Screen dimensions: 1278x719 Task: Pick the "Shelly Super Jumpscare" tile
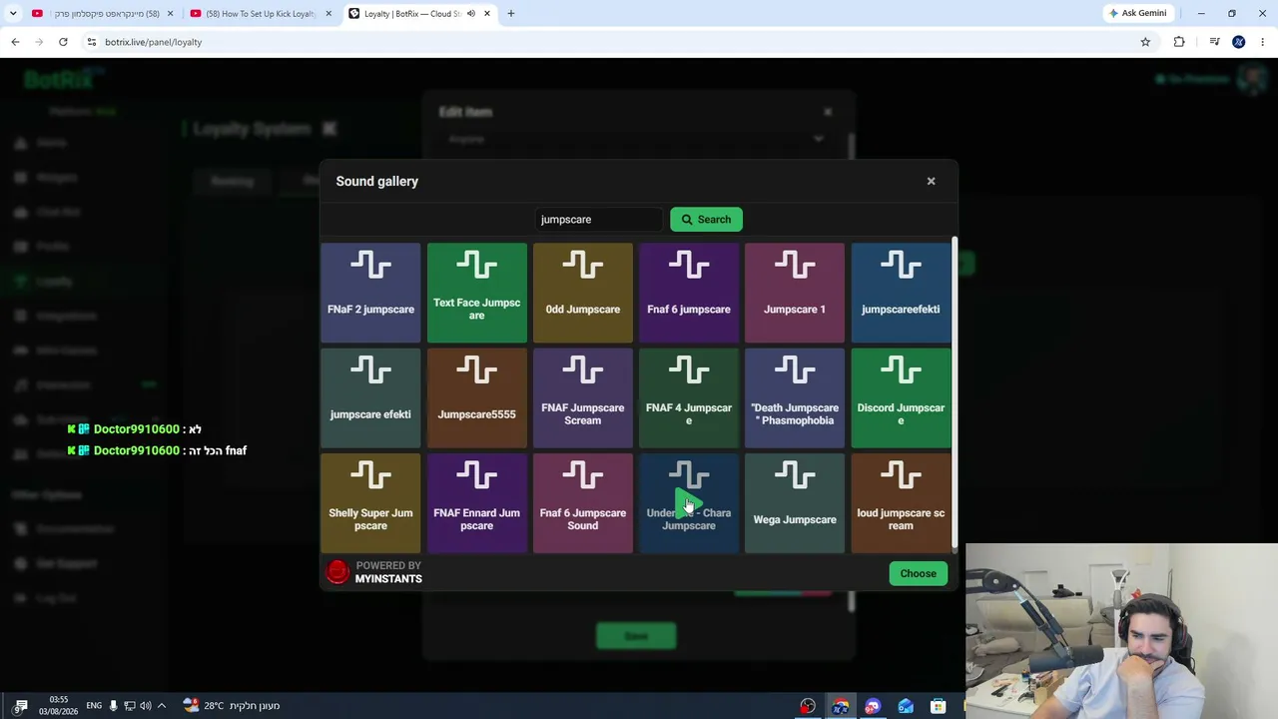(370, 503)
